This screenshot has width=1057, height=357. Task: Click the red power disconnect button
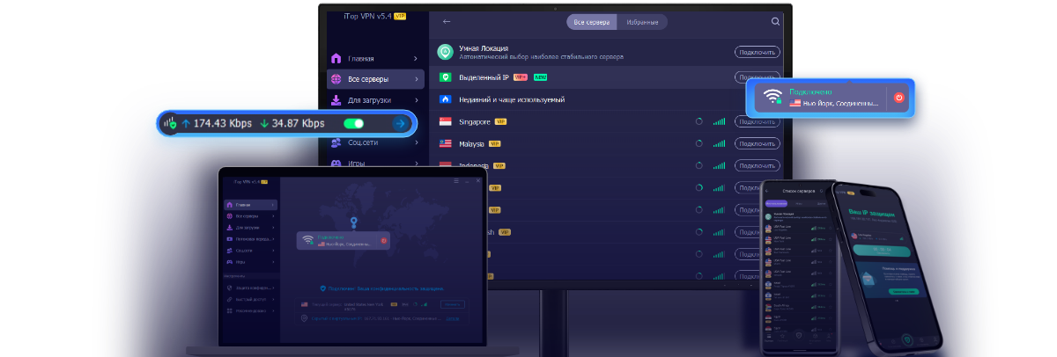[898, 98]
